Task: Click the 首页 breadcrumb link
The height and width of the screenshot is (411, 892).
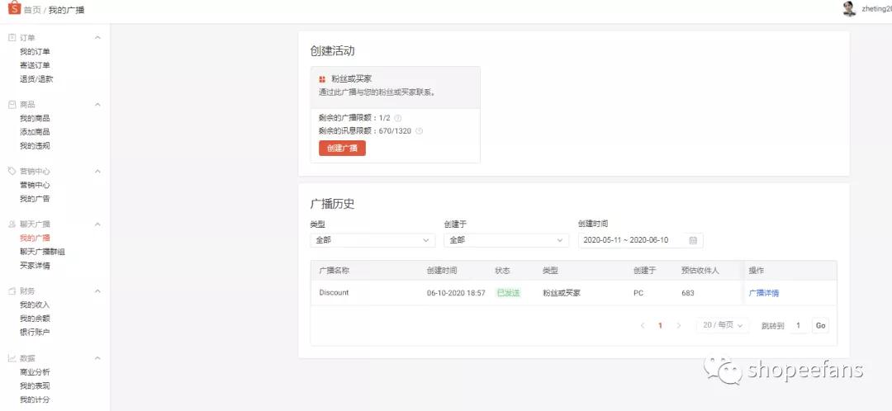Action: [x=31, y=10]
